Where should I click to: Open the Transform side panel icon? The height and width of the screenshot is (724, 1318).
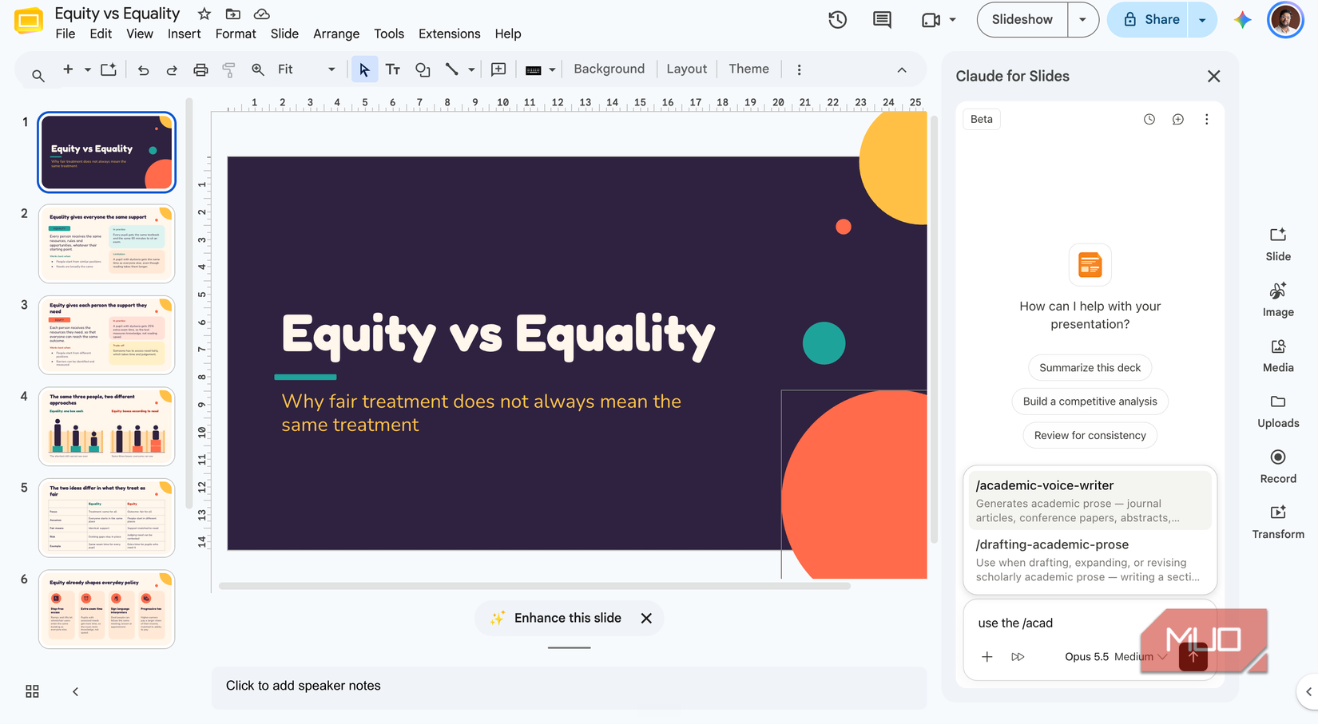click(x=1278, y=522)
